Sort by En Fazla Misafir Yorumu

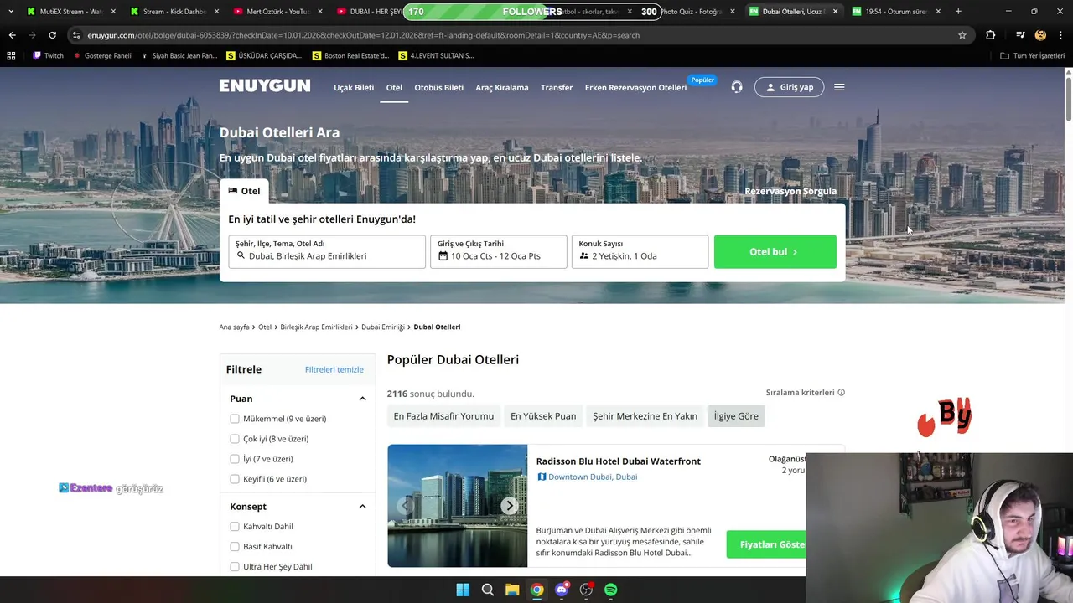pyautogui.click(x=443, y=416)
